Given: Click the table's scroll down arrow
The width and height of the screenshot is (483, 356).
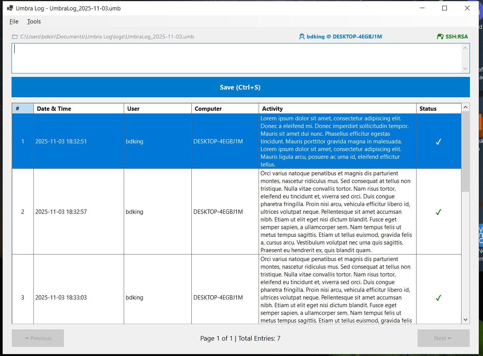Looking at the screenshot, I should coord(465,319).
